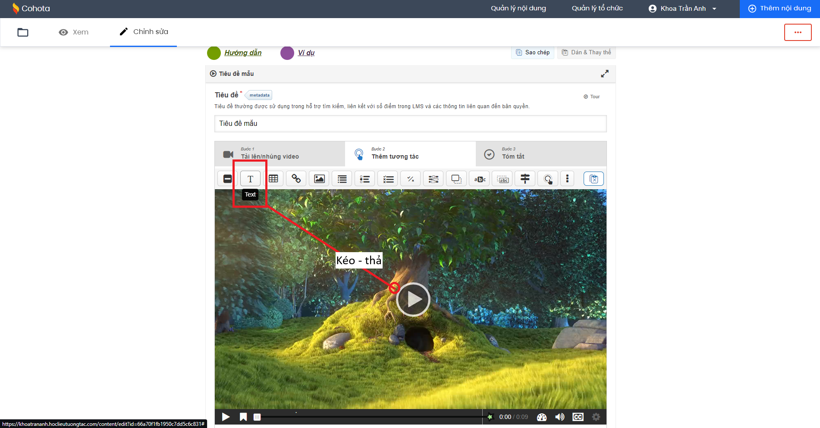820x428 pixels.
Task: Expand the Tiêu đề mẫu panel fullscreen
Action: (x=605, y=74)
